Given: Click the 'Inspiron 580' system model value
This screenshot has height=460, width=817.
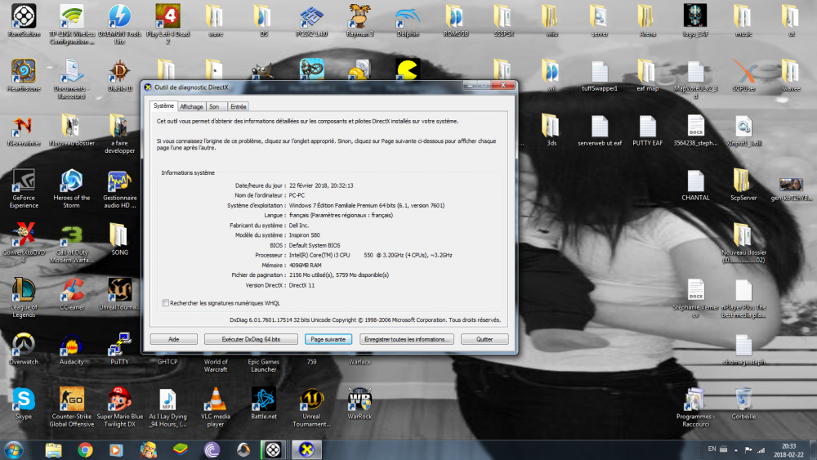Looking at the screenshot, I should [x=305, y=235].
